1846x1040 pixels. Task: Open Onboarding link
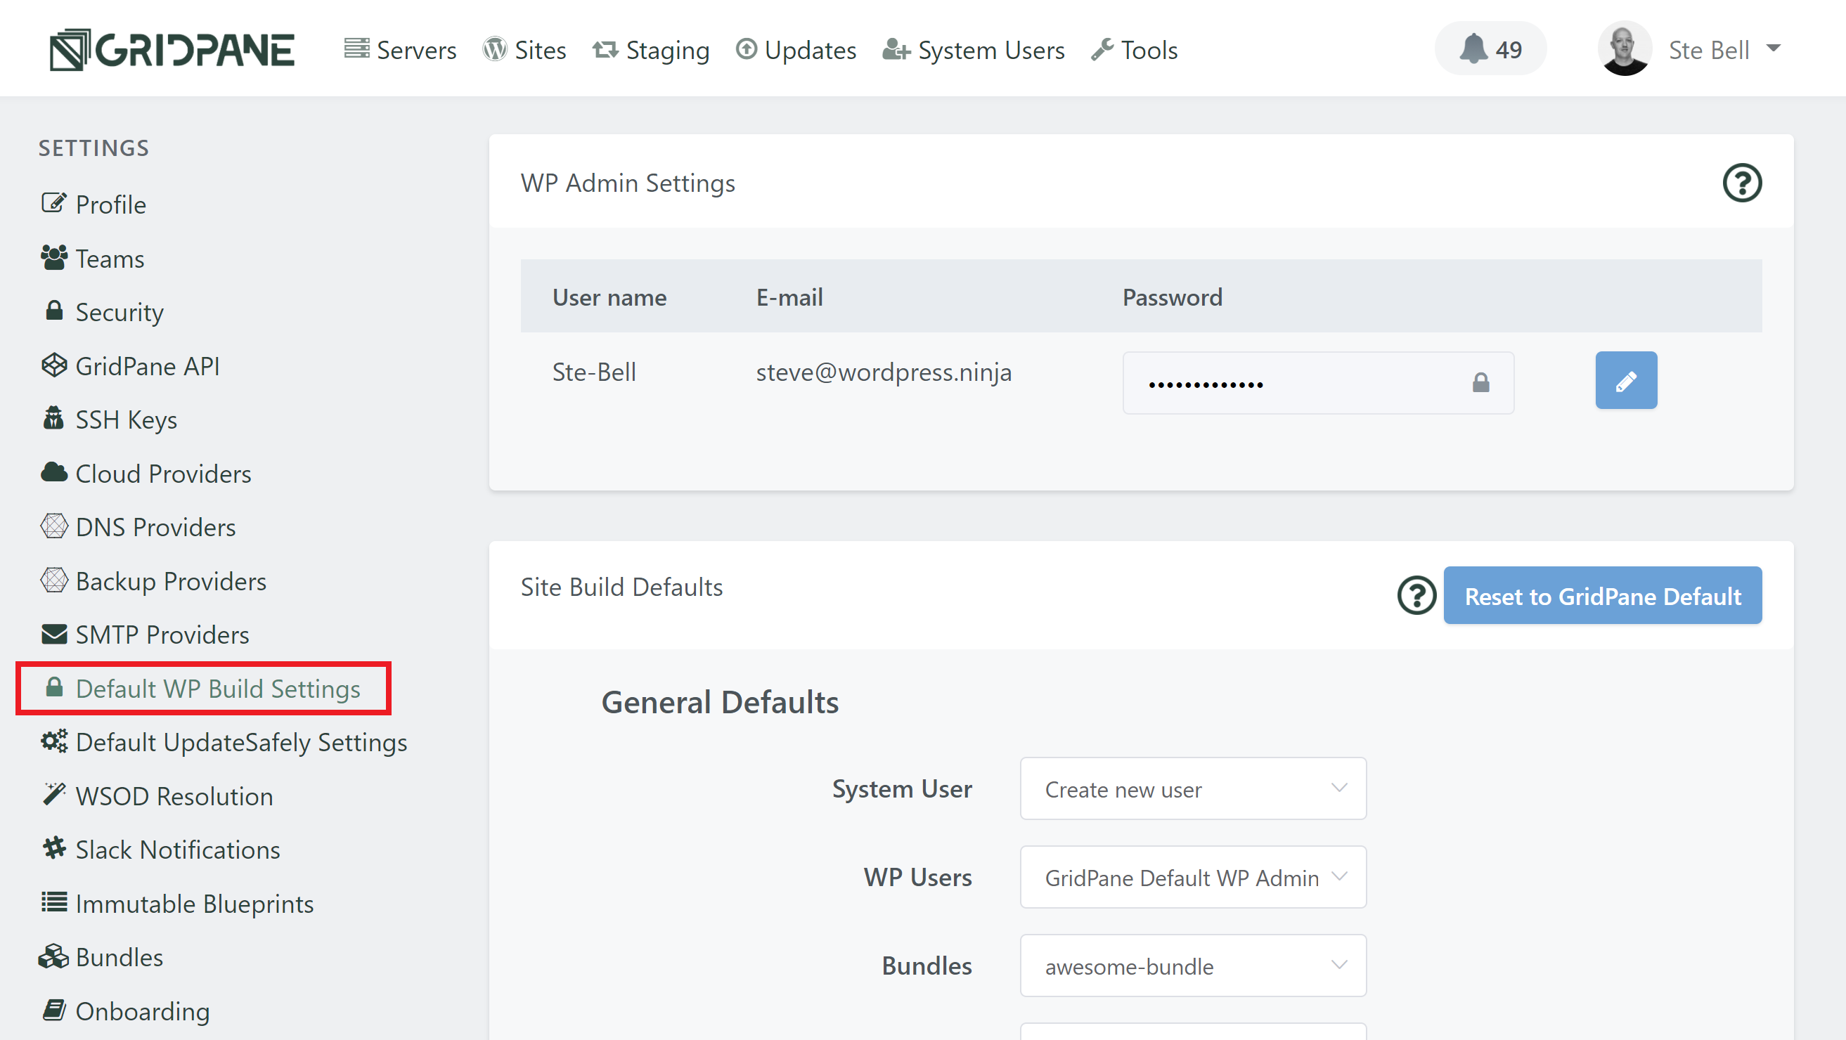pos(143,1011)
